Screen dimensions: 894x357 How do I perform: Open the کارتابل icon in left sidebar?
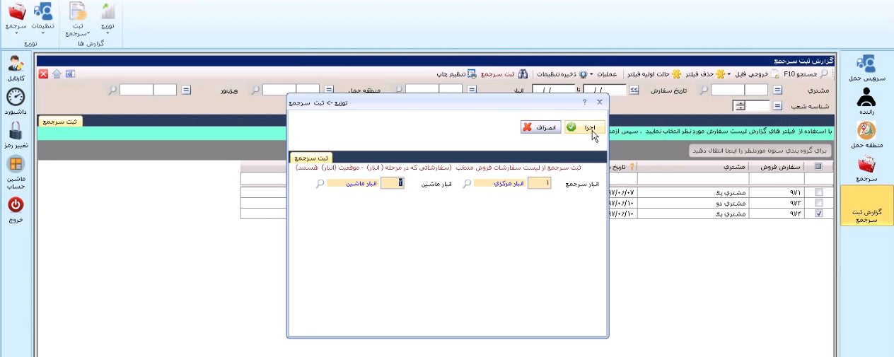[x=16, y=64]
